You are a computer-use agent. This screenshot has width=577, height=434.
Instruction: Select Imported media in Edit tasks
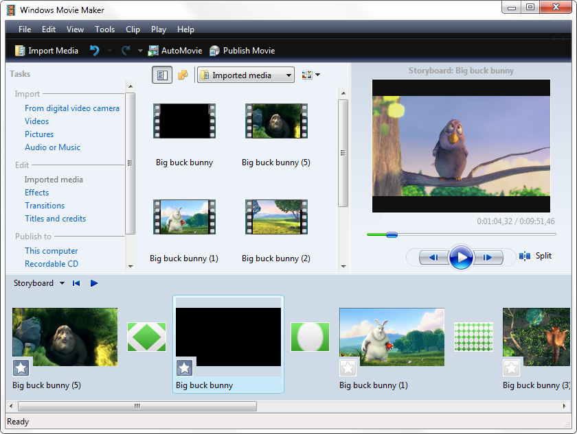point(54,180)
